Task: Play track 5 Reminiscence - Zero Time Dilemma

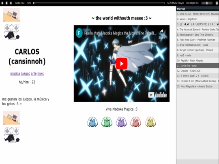Action: (198, 34)
